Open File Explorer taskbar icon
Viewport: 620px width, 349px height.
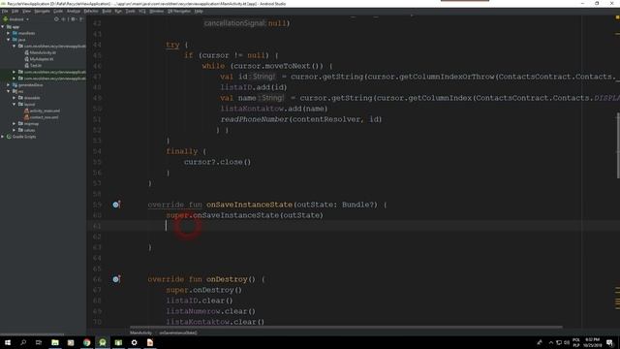[55, 342]
